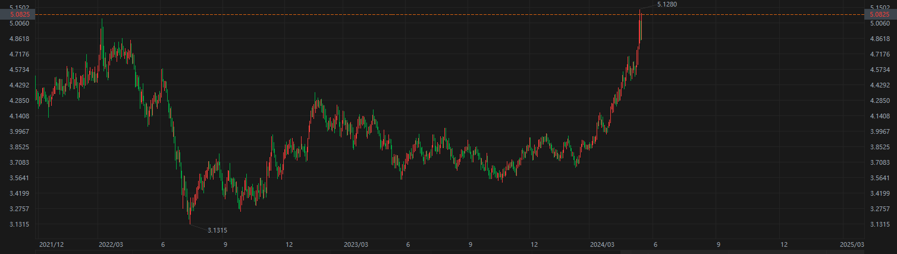Click the 5.1502 top label on right axis
This screenshot has height=254, width=897.
[x=879, y=8]
